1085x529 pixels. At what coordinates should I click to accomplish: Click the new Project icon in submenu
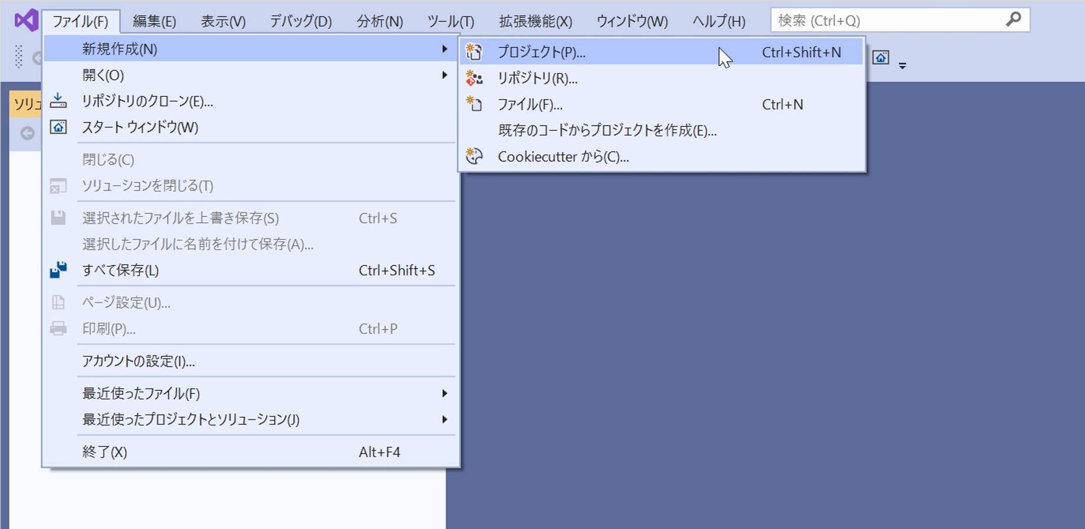[x=474, y=52]
